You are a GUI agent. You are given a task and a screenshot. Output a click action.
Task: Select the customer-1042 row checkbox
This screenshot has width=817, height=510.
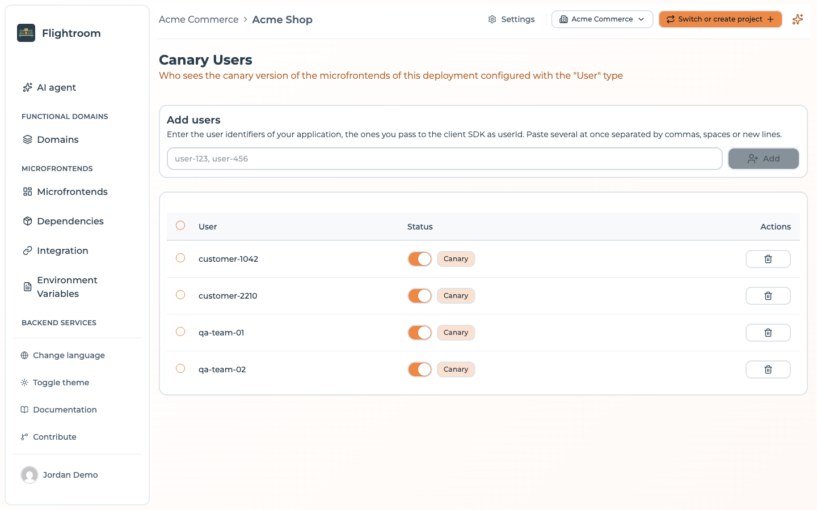coord(180,258)
